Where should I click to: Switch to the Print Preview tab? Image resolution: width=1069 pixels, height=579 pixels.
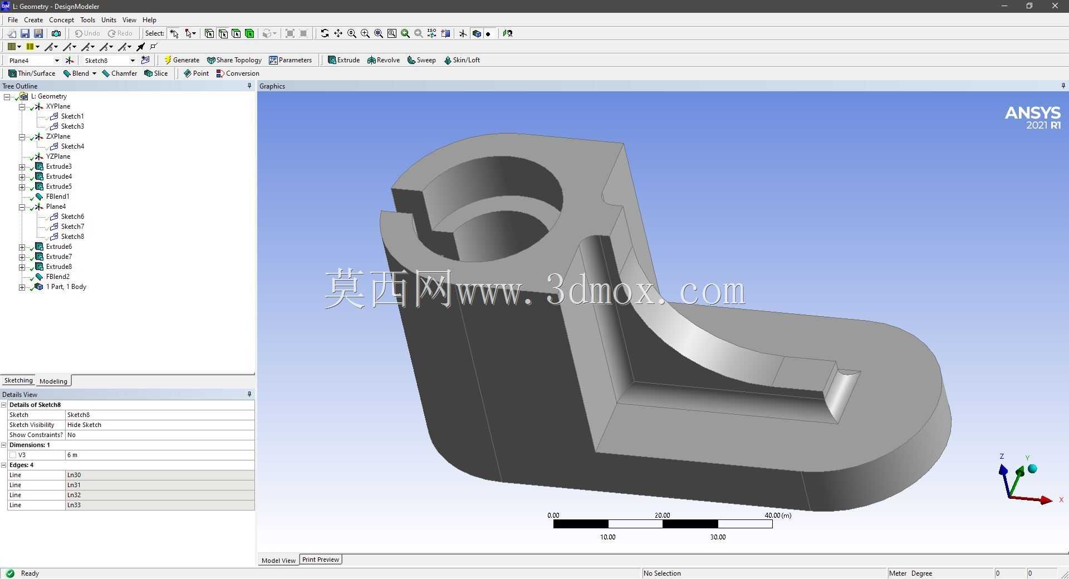tap(321, 560)
